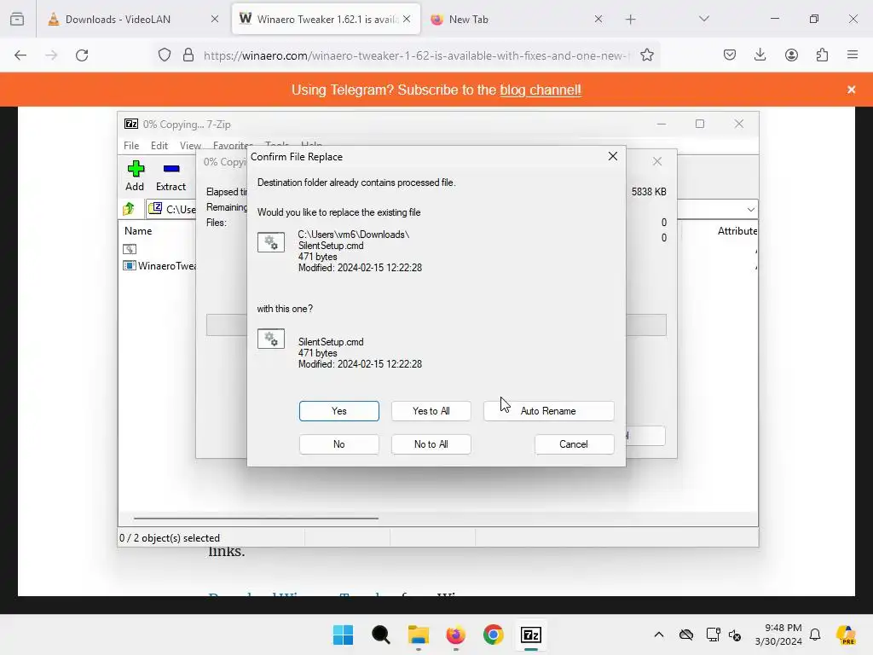Click the winaero.com URL address bar
873x655 pixels.
(x=416, y=55)
